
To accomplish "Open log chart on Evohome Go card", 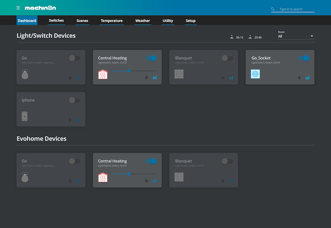I will [78, 181].
